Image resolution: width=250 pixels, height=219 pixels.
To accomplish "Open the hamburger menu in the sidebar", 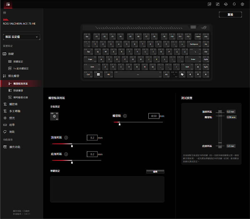I will point(4,13).
